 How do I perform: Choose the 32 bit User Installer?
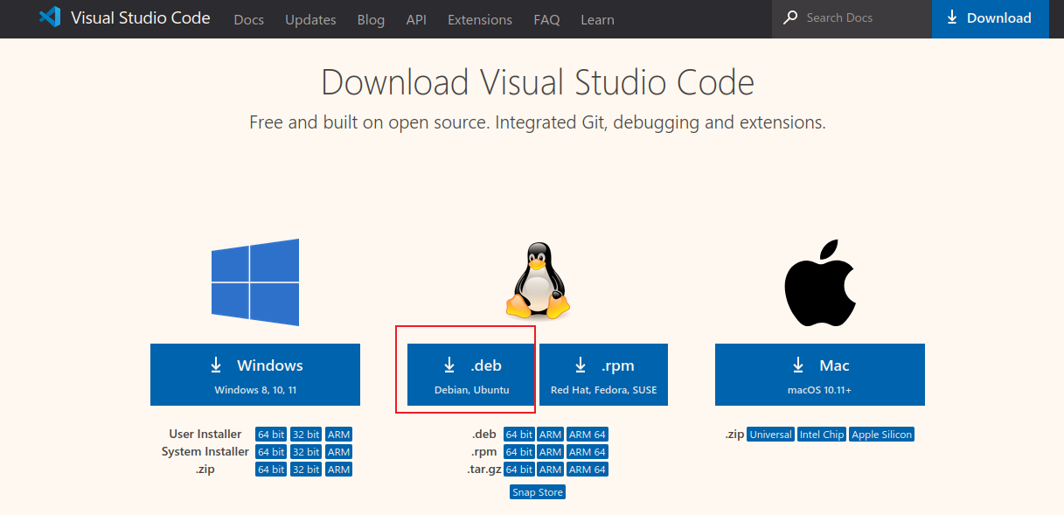click(305, 434)
